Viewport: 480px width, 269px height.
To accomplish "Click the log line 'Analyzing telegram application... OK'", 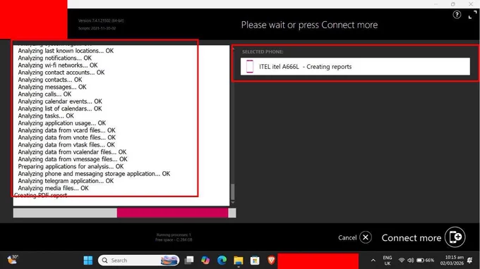I will click(66, 181).
